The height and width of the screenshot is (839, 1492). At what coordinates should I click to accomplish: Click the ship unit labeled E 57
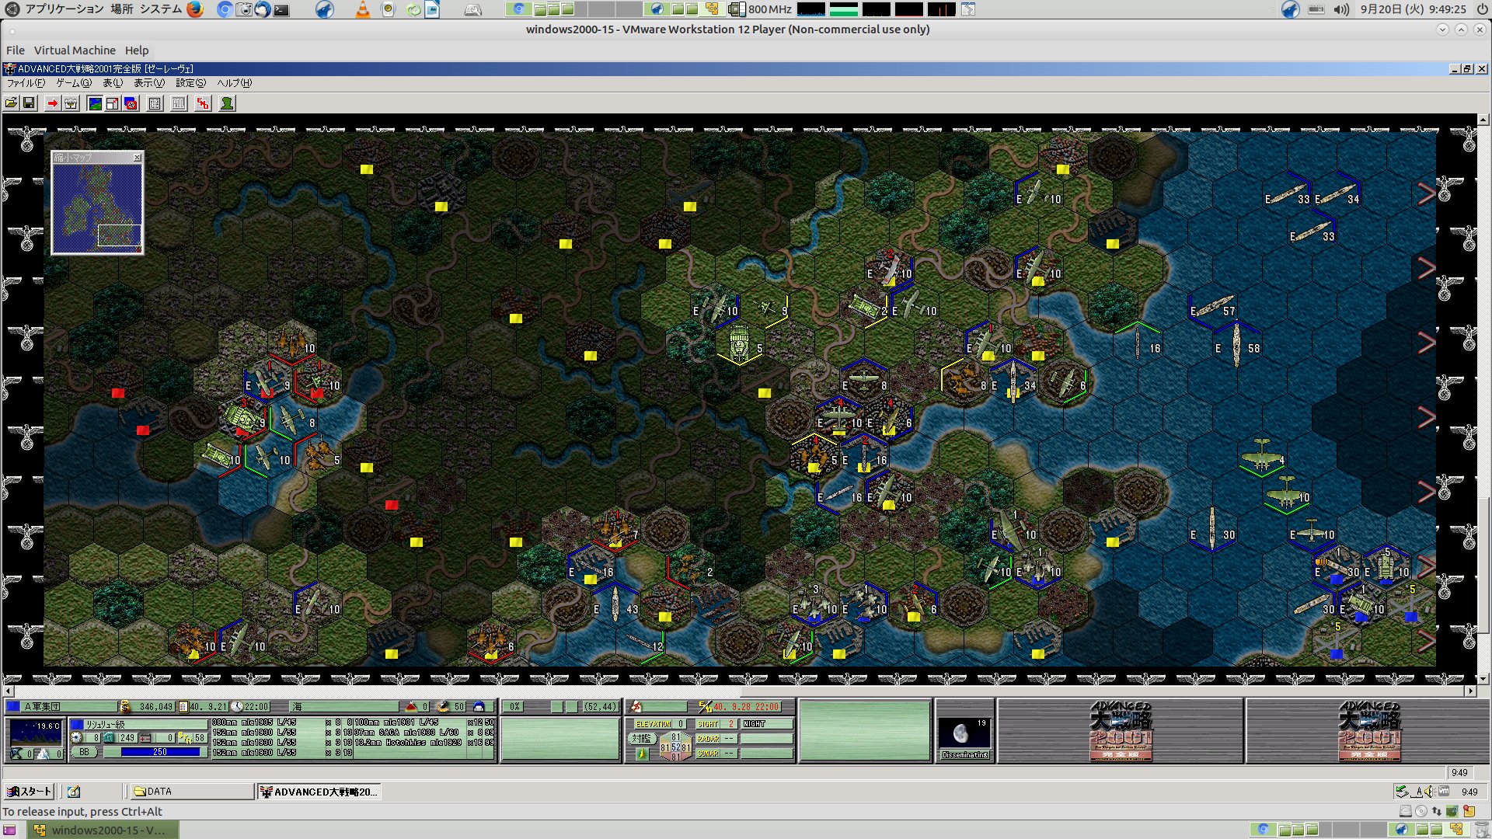coord(1212,307)
